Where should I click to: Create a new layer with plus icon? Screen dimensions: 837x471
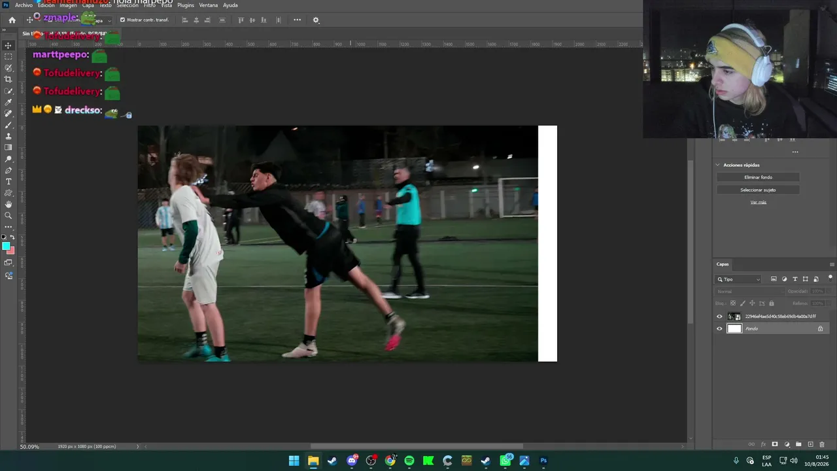click(810, 445)
